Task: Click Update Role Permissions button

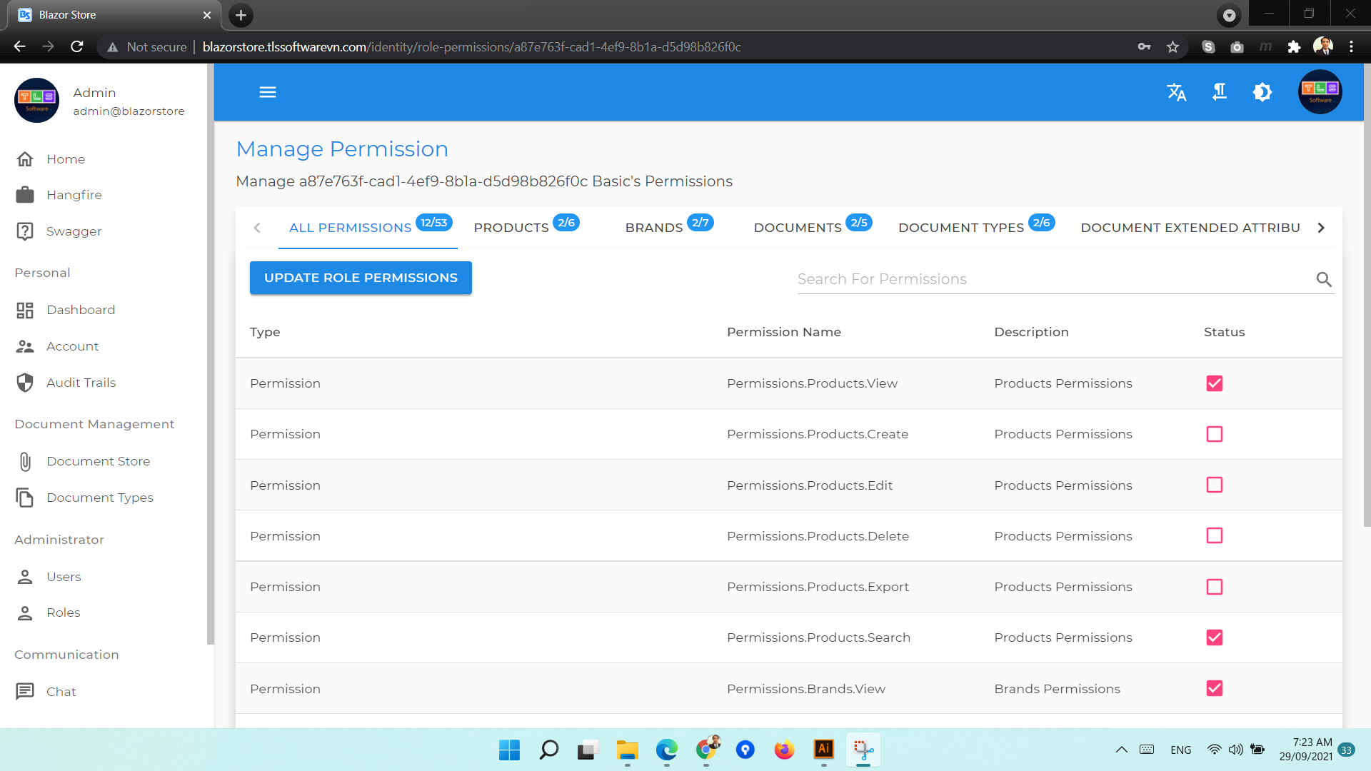Action: tap(361, 278)
